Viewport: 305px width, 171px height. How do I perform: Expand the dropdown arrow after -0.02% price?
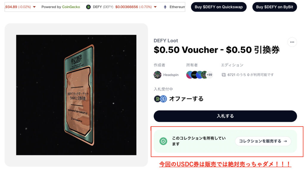tap(34, 7)
